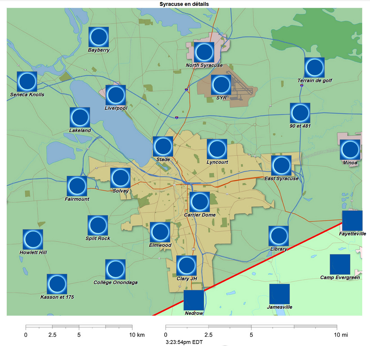Click the 'Camp Evergreen' label text
Image resolution: width=370 pixels, height=346 pixels.
point(340,277)
